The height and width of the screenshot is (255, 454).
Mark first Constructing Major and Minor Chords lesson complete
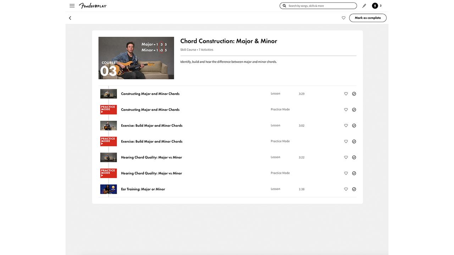(354, 94)
